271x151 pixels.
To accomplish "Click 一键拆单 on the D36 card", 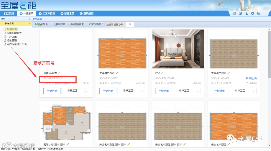I will coord(164,91).
